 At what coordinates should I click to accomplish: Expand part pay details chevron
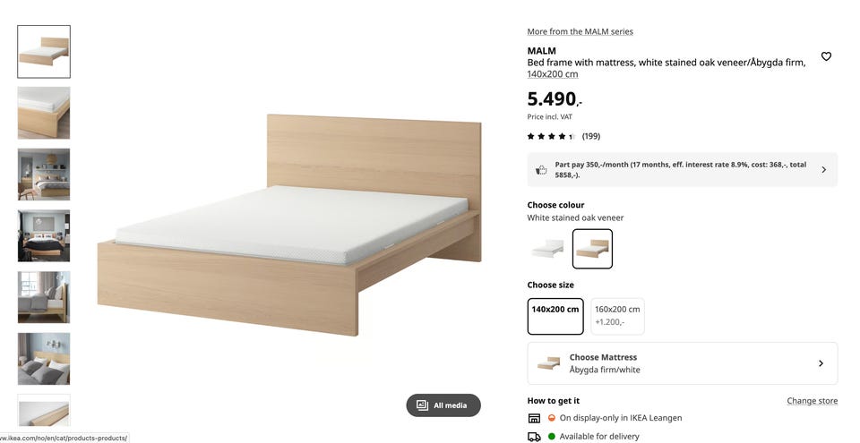point(824,170)
